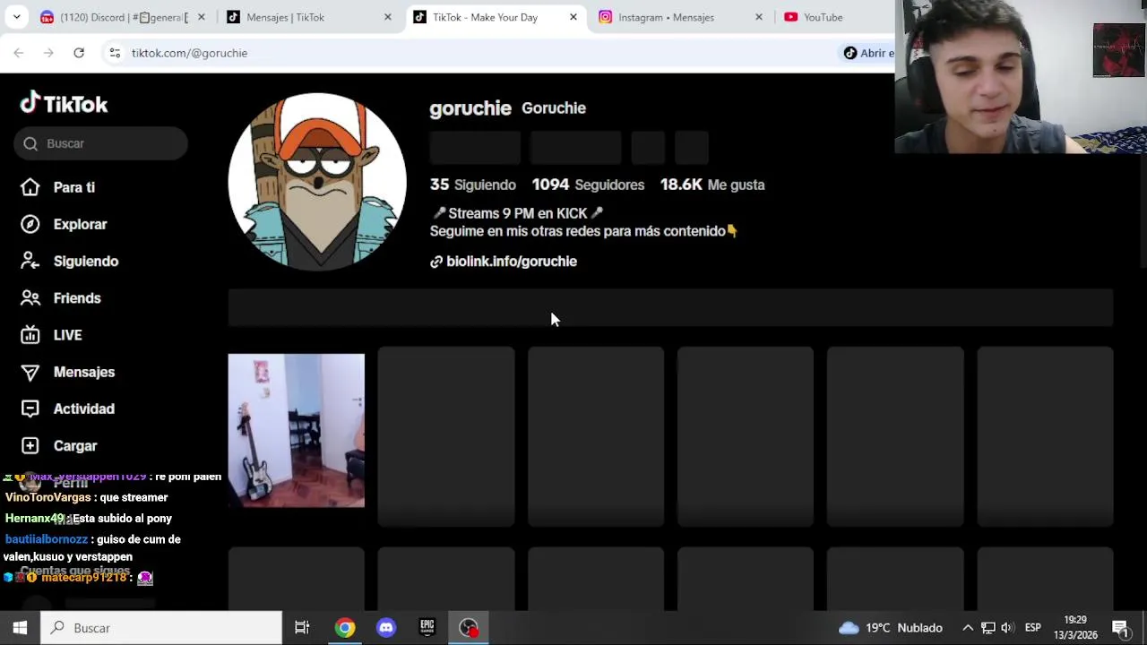Click the Abrir en app button
The image size is (1147, 645).
(868, 53)
